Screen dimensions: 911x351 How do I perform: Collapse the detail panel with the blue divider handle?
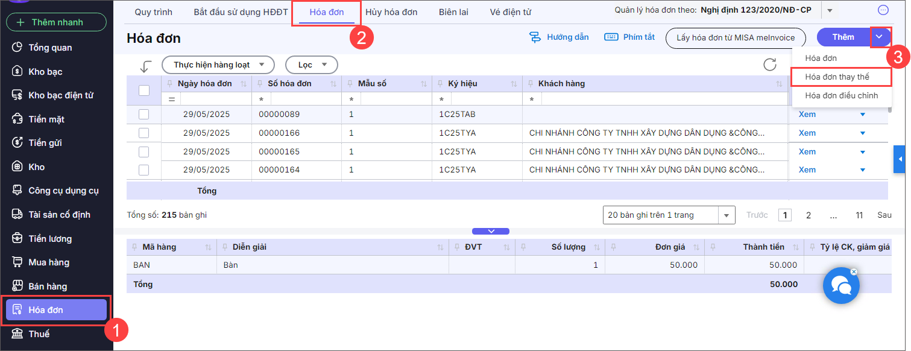[491, 231]
